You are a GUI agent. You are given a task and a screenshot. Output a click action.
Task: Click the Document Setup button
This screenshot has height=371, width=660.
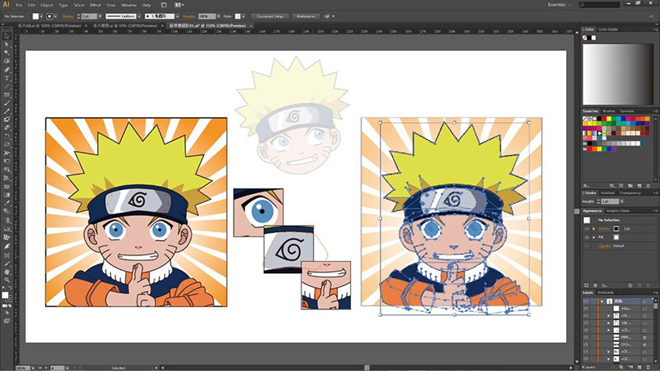click(x=269, y=15)
